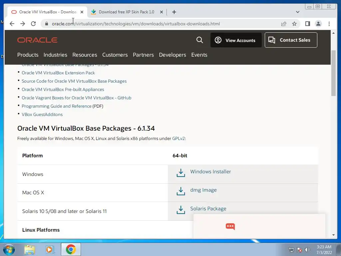Open Windows Media Player from taskbar
Image resolution: width=341 pixels, height=256 pixels.
pos(50,249)
